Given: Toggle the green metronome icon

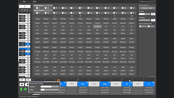Looking at the screenshot, I should coord(21,89).
